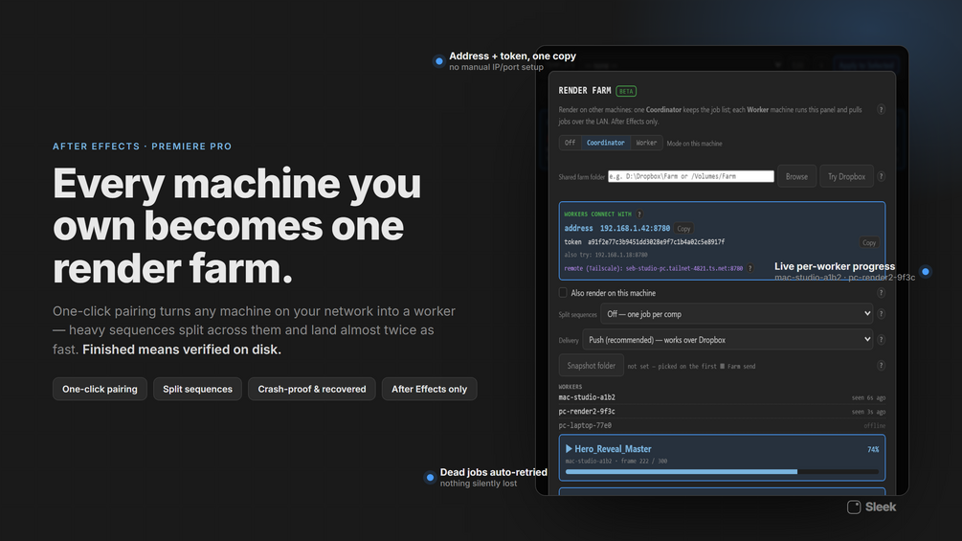This screenshot has height=541, width=962.
Task: Open help for Also render on this machine
Action: pyautogui.click(x=881, y=293)
